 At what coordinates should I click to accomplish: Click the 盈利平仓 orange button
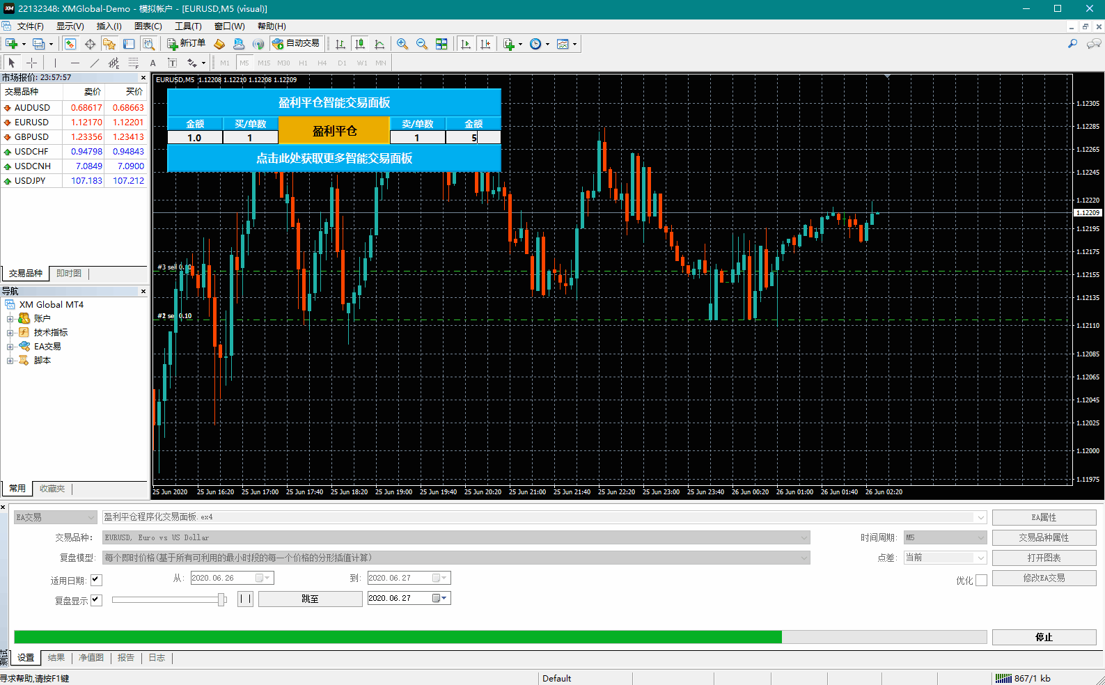tap(334, 131)
